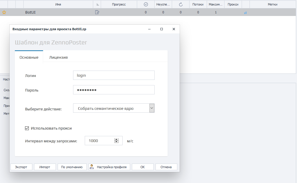Confirm parameters by pressing ОК
Screen dimensions: 297x183
click(143, 167)
